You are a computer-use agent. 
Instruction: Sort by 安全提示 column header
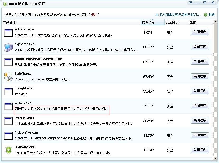coord(176,22)
